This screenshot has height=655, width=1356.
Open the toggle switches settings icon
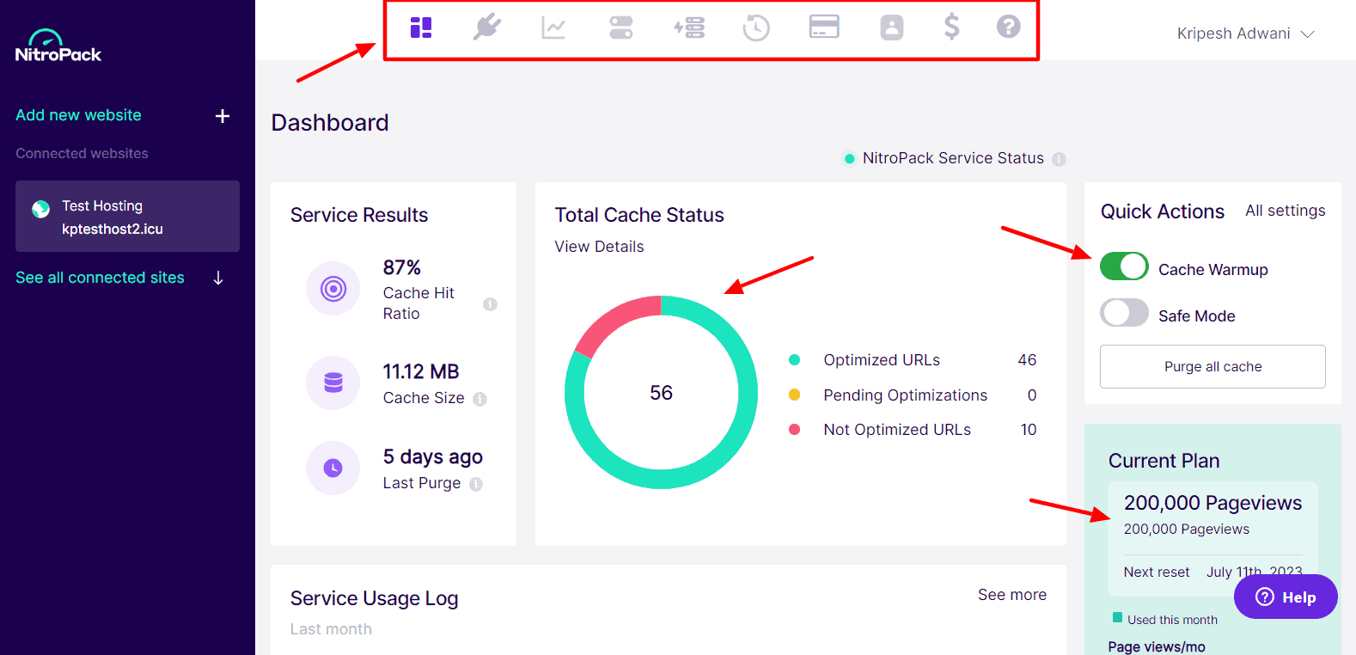point(620,28)
